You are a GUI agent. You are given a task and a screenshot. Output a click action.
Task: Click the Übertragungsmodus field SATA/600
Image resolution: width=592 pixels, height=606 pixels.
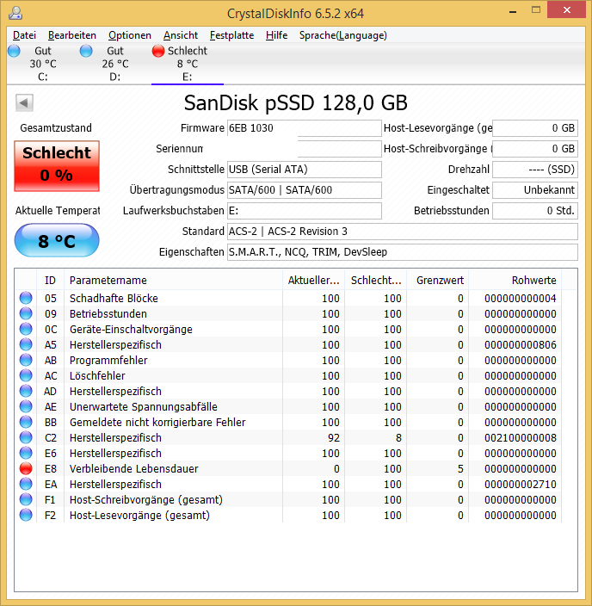pyautogui.click(x=304, y=190)
